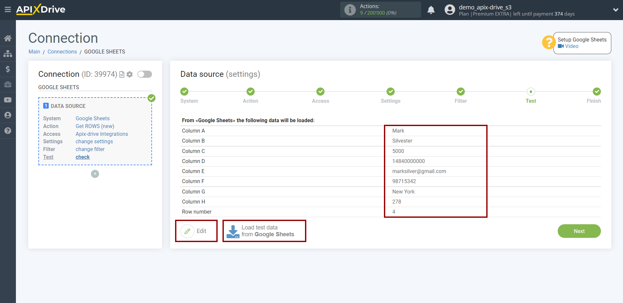Select the value 14840000000

pyautogui.click(x=408, y=161)
